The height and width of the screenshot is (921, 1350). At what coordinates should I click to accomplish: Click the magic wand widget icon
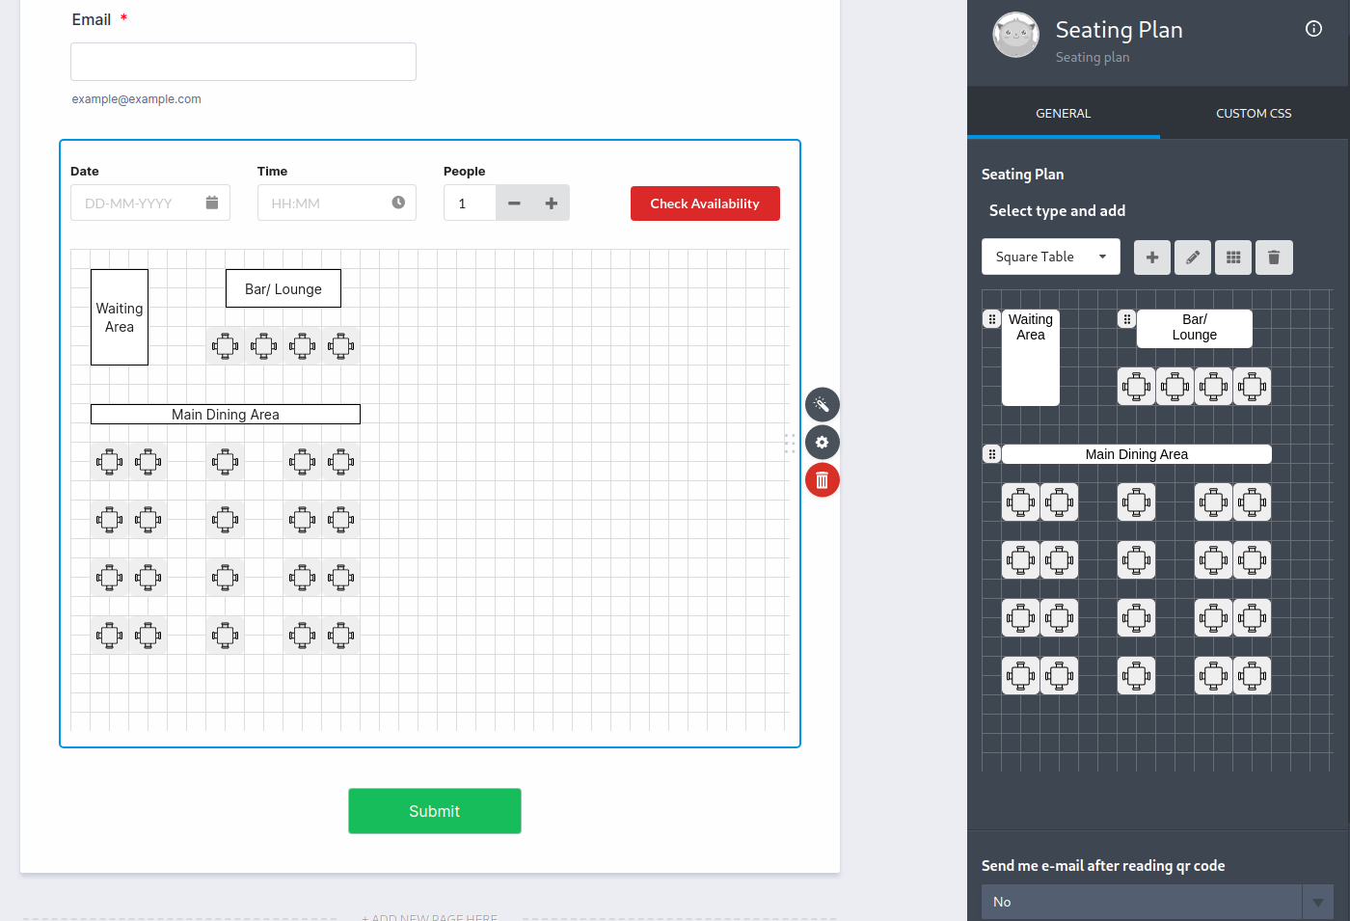[x=823, y=404]
